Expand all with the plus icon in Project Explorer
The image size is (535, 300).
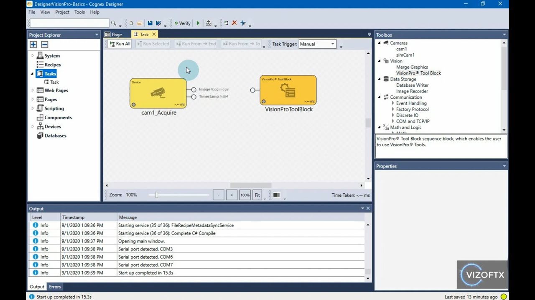point(33,45)
